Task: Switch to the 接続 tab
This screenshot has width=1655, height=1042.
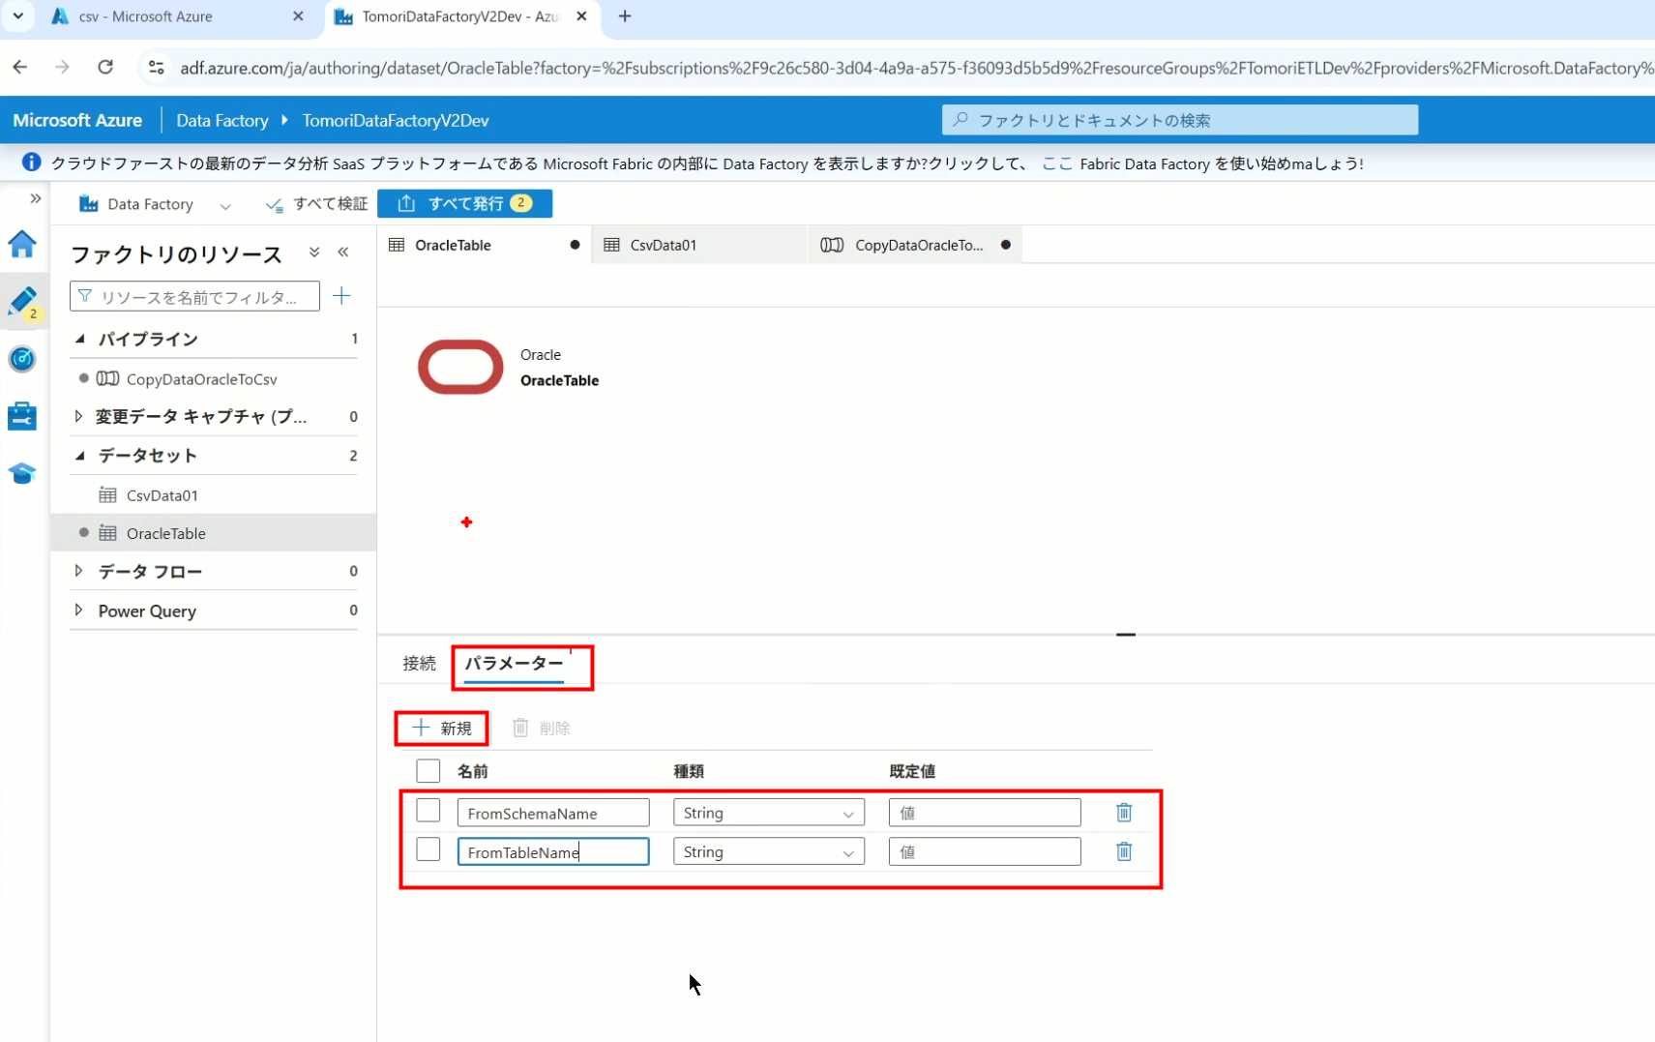Action: tap(419, 664)
